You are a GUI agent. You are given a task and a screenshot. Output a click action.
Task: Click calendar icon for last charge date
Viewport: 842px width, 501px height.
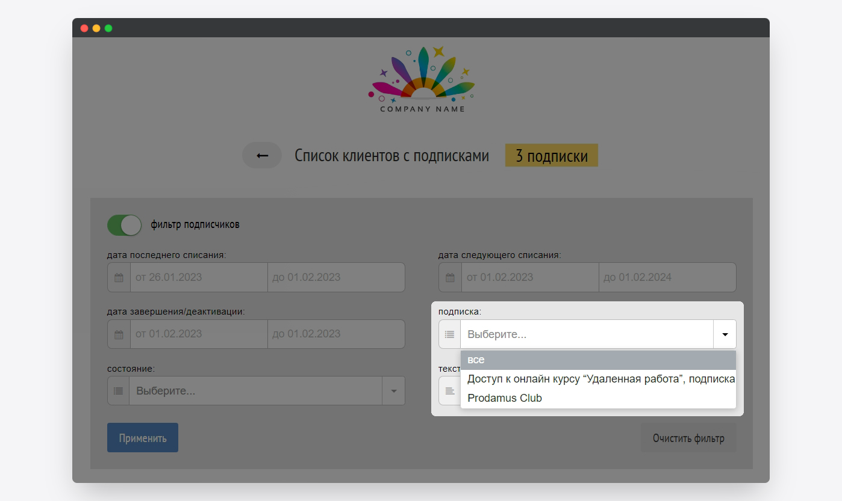(x=119, y=278)
